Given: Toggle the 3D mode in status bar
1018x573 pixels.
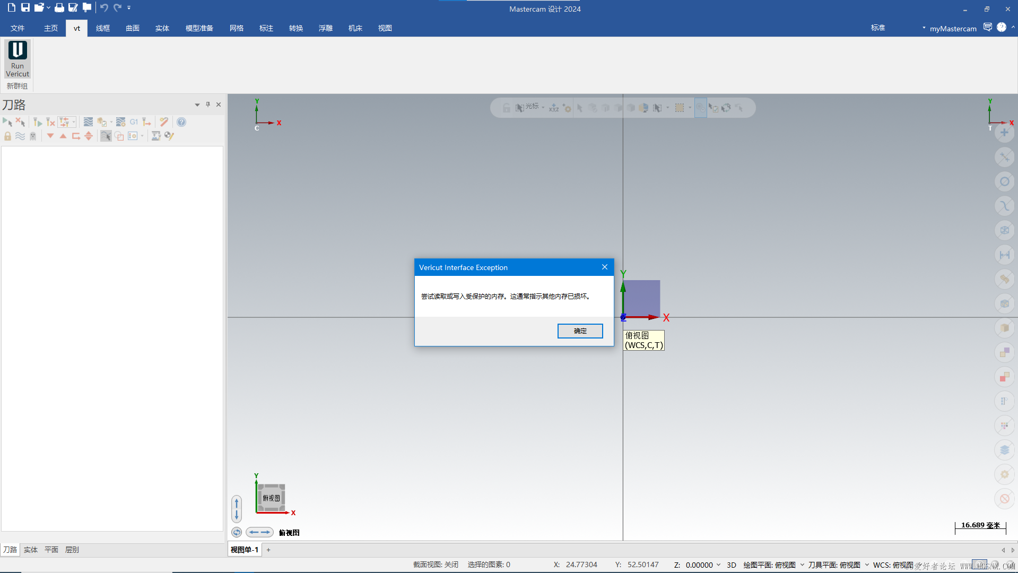Looking at the screenshot, I should [731, 565].
